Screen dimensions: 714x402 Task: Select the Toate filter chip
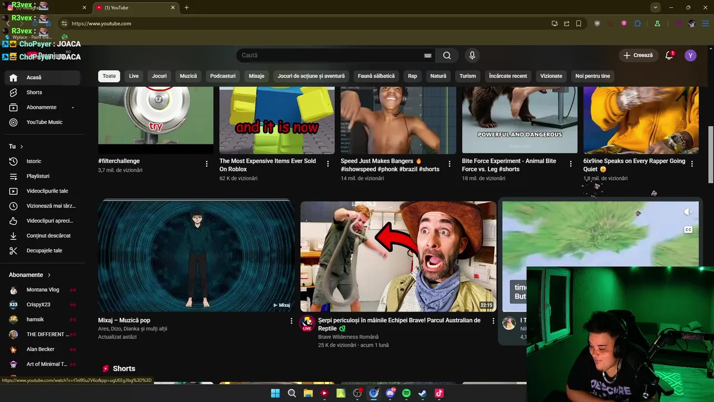(x=109, y=76)
